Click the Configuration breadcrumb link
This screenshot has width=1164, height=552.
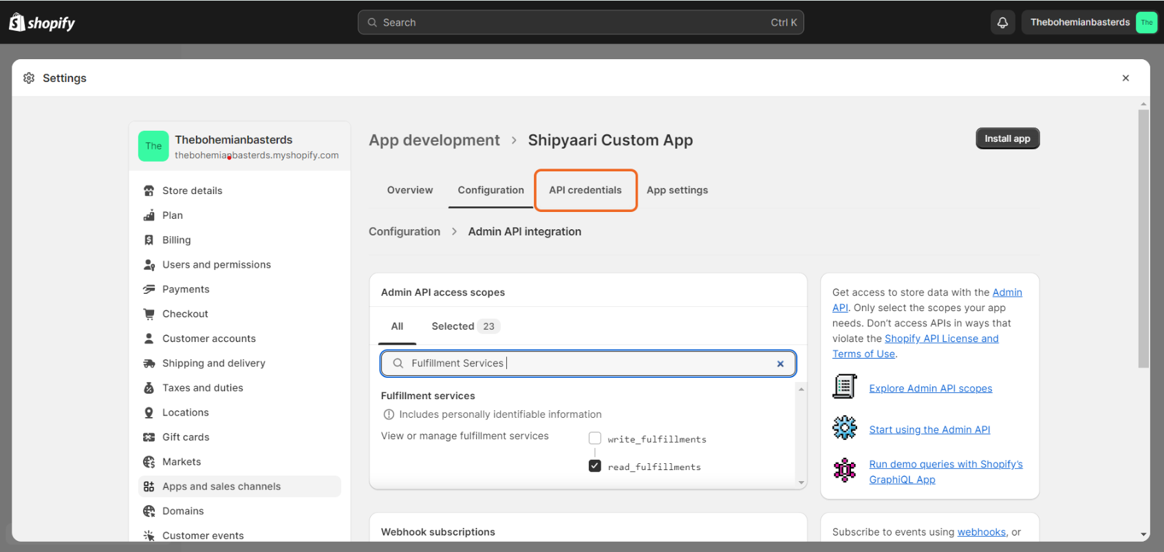tap(405, 232)
